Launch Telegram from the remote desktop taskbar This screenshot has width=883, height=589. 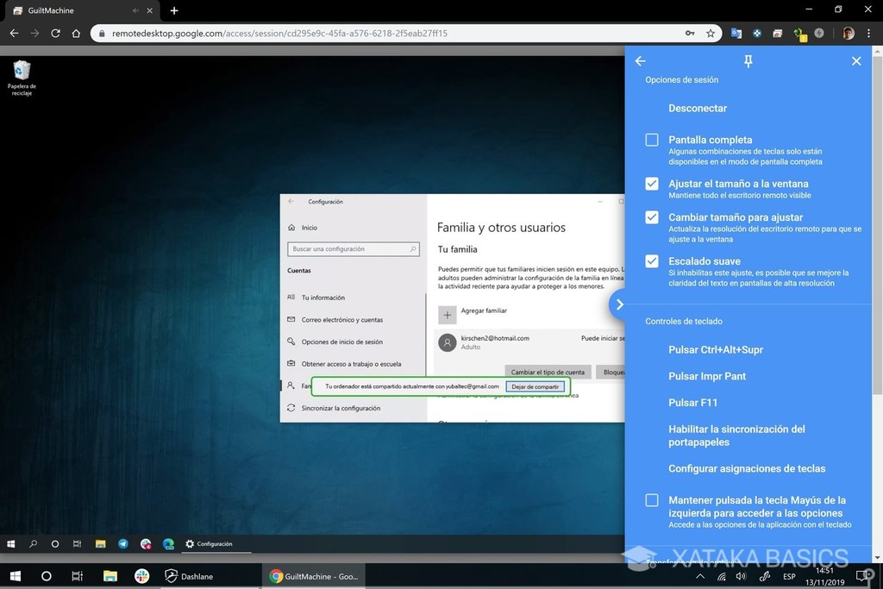pyautogui.click(x=121, y=543)
